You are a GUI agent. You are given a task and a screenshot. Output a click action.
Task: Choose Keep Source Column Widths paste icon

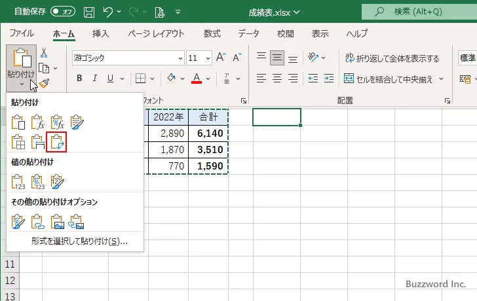(x=38, y=142)
